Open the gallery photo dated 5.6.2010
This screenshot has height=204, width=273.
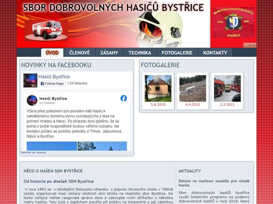click(x=158, y=88)
